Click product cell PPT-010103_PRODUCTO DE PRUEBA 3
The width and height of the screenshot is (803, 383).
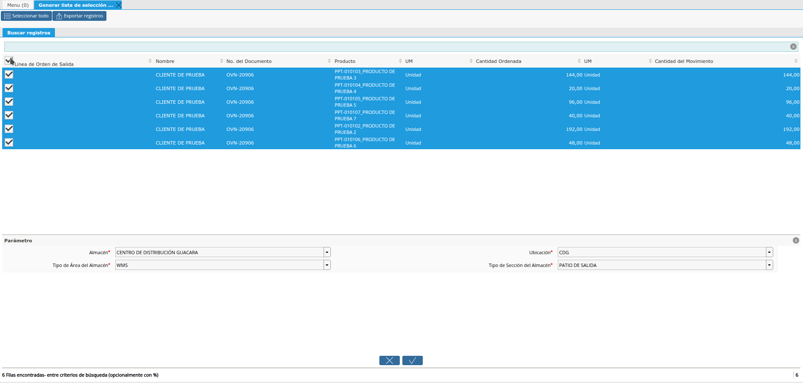click(365, 75)
